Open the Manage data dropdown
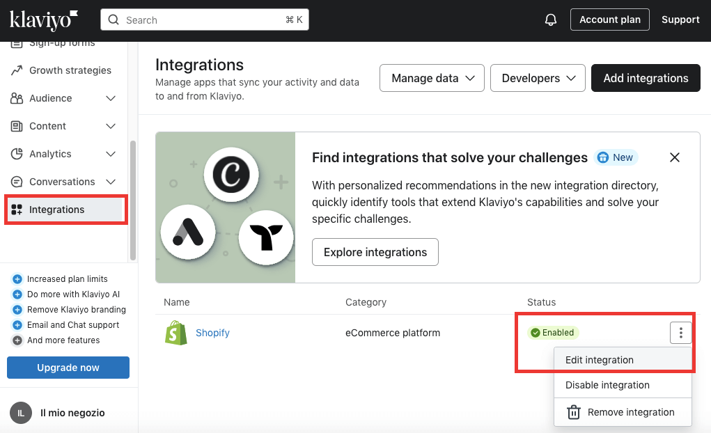The image size is (711, 433). click(x=432, y=78)
